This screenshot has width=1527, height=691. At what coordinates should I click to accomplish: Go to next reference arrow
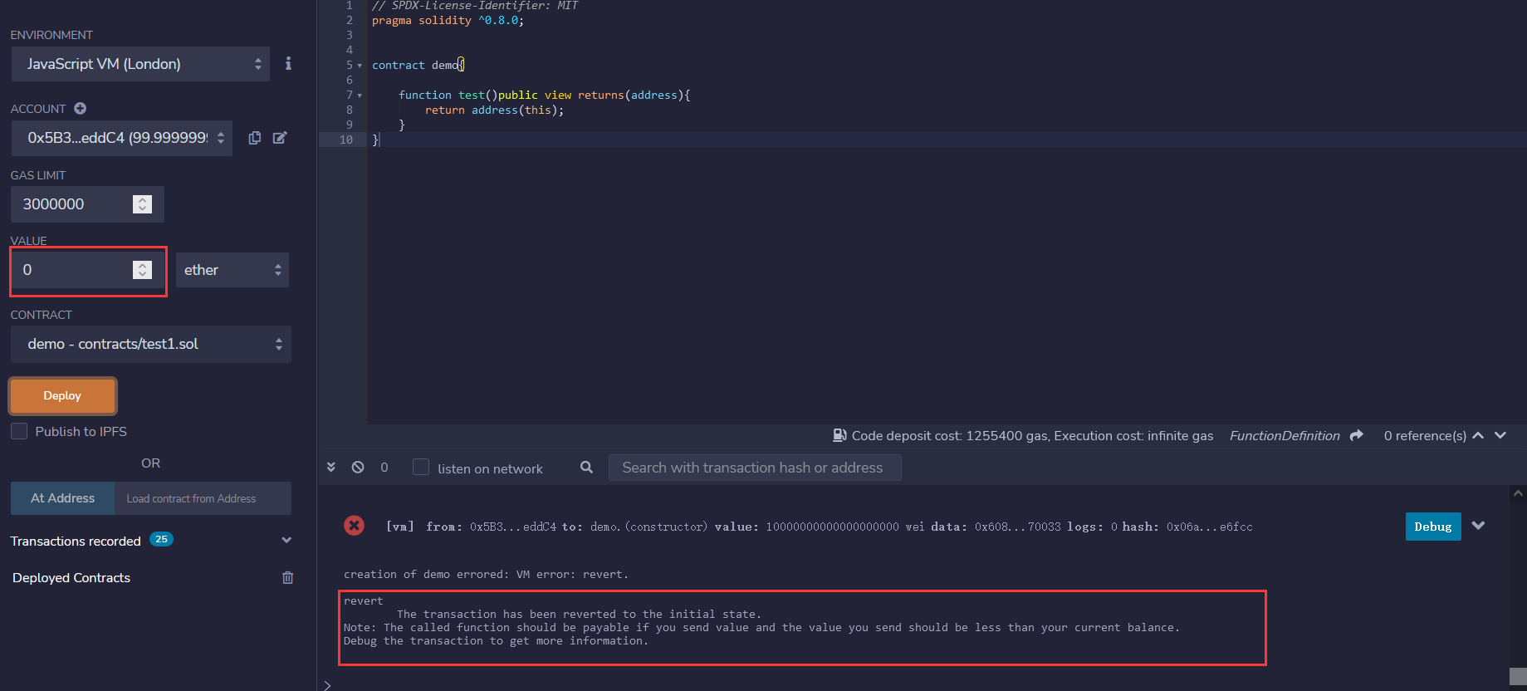coord(1500,435)
